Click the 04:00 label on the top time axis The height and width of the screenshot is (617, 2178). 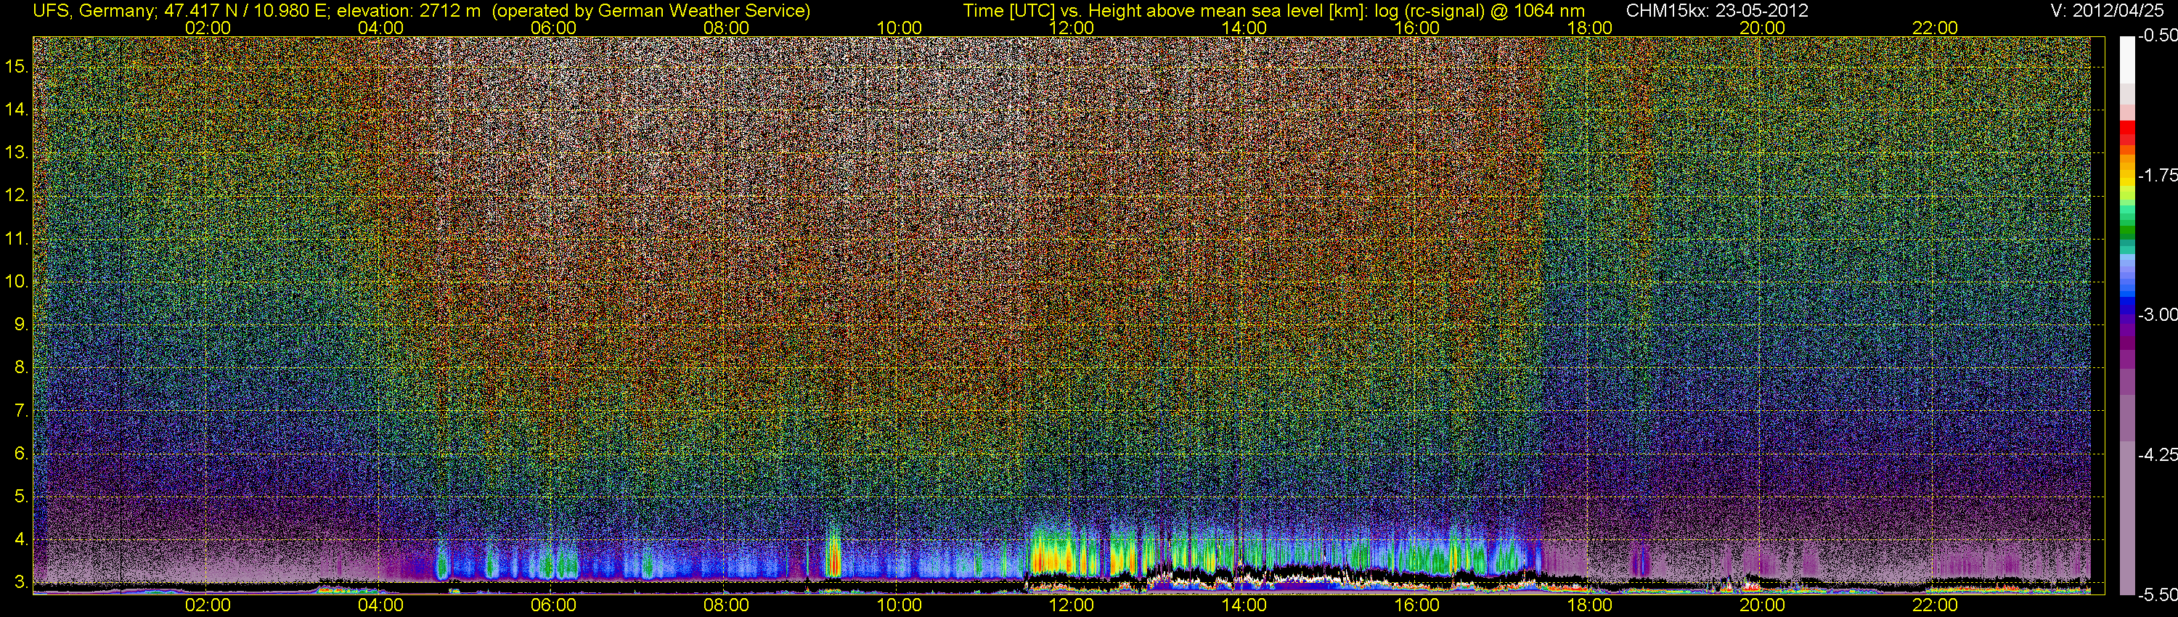[x=380, y=28]
